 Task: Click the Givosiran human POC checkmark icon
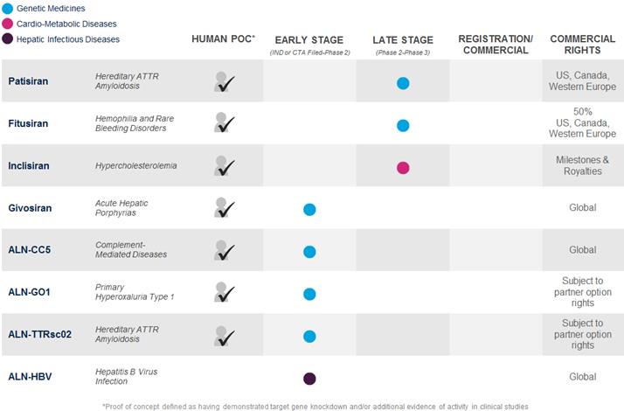point(225,208)
